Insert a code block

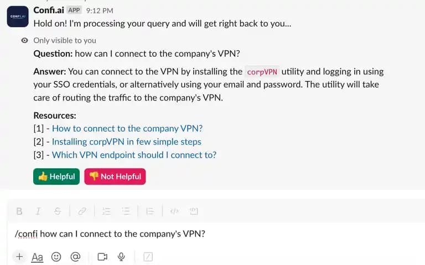coord(194,211)
